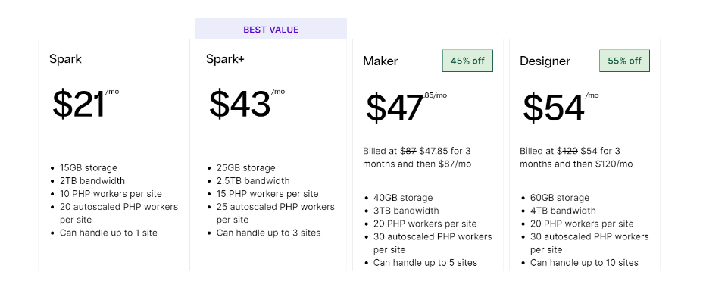The width and height of the screenshot is (703, 294).
Task: Click the $54 monthly price
Action: (561, 107)
